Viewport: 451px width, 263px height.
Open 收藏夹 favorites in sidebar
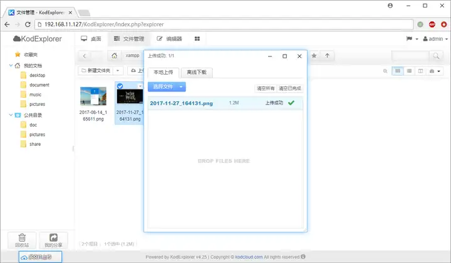click(31, 54)
